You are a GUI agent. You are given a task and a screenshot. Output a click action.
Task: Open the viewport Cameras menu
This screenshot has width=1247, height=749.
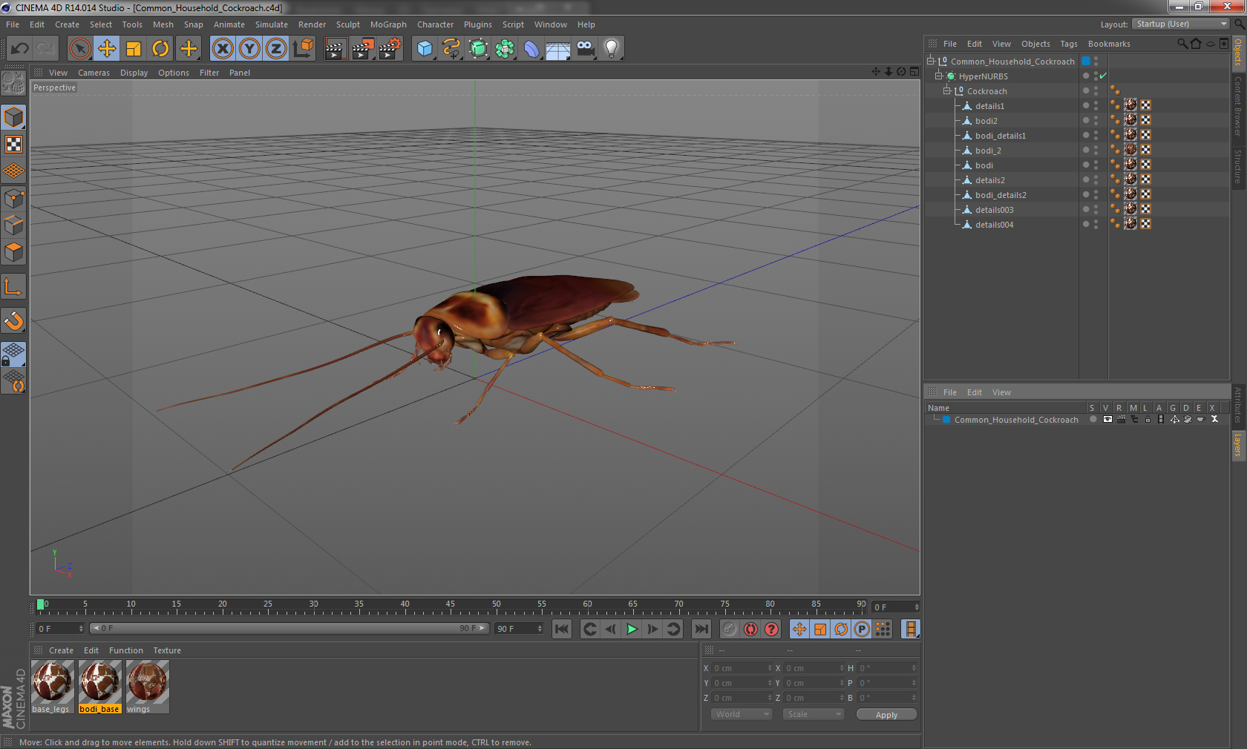click(x=94, y=73)
